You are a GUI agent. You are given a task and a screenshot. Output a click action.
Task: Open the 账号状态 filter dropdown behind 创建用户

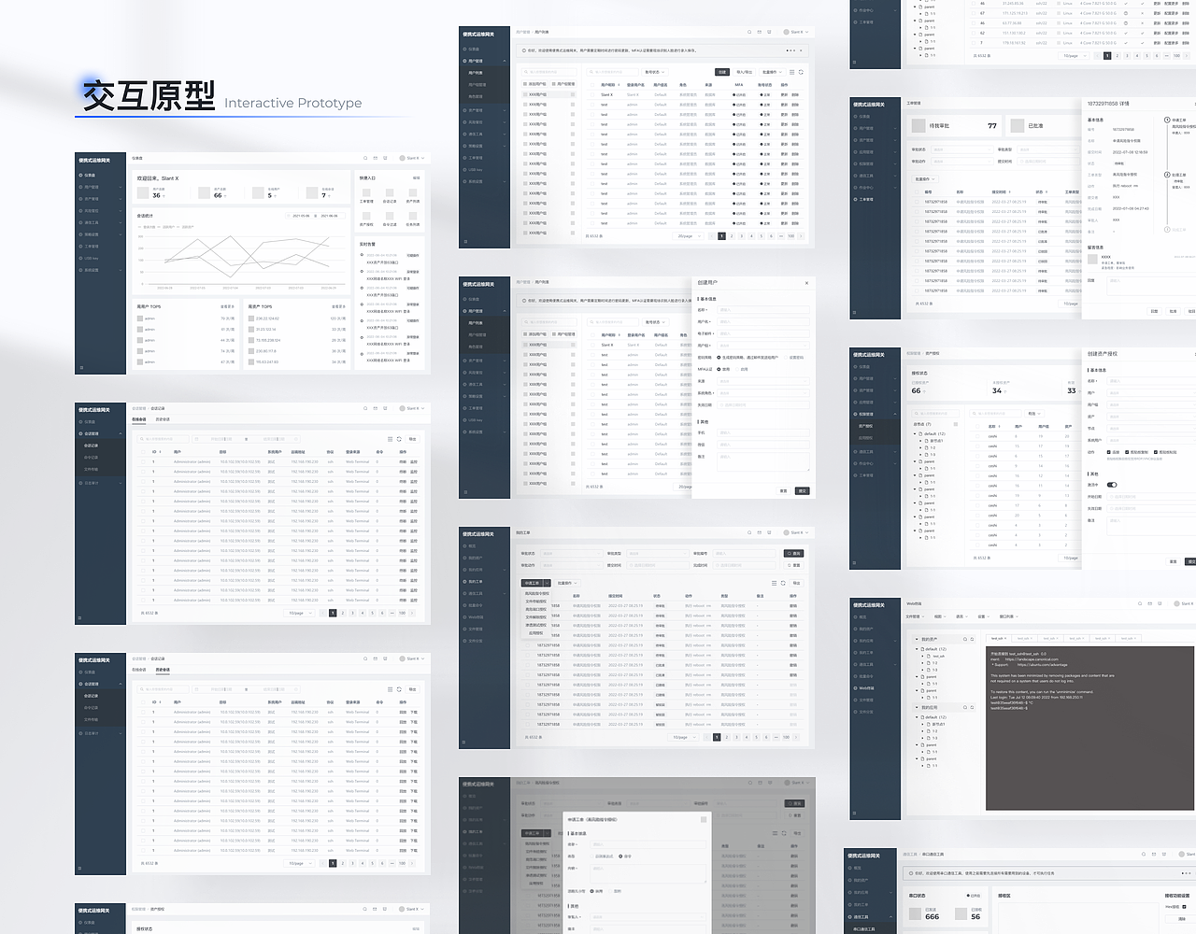click(656, 322)
